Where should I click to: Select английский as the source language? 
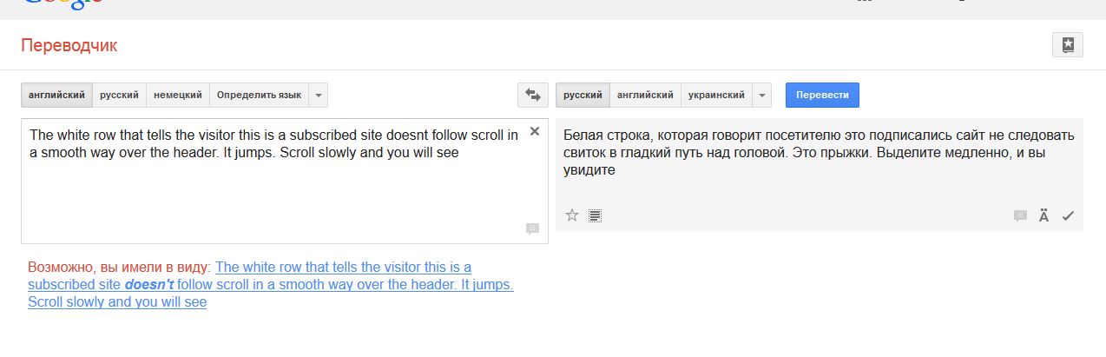[56, 95]
